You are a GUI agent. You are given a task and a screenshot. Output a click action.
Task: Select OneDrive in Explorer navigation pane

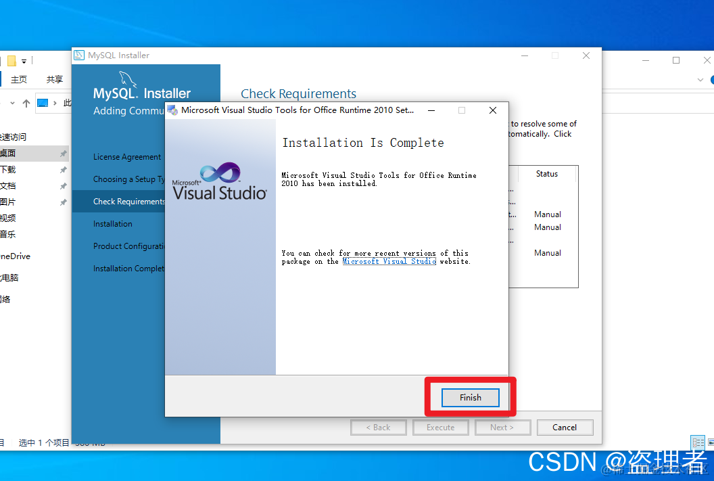pyautogui.click(x=15, y=256)
